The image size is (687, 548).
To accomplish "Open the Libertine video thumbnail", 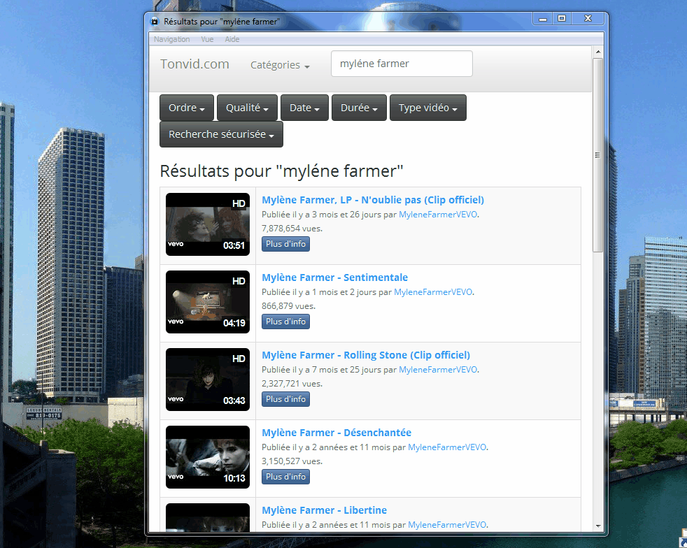I will point(208,517).
